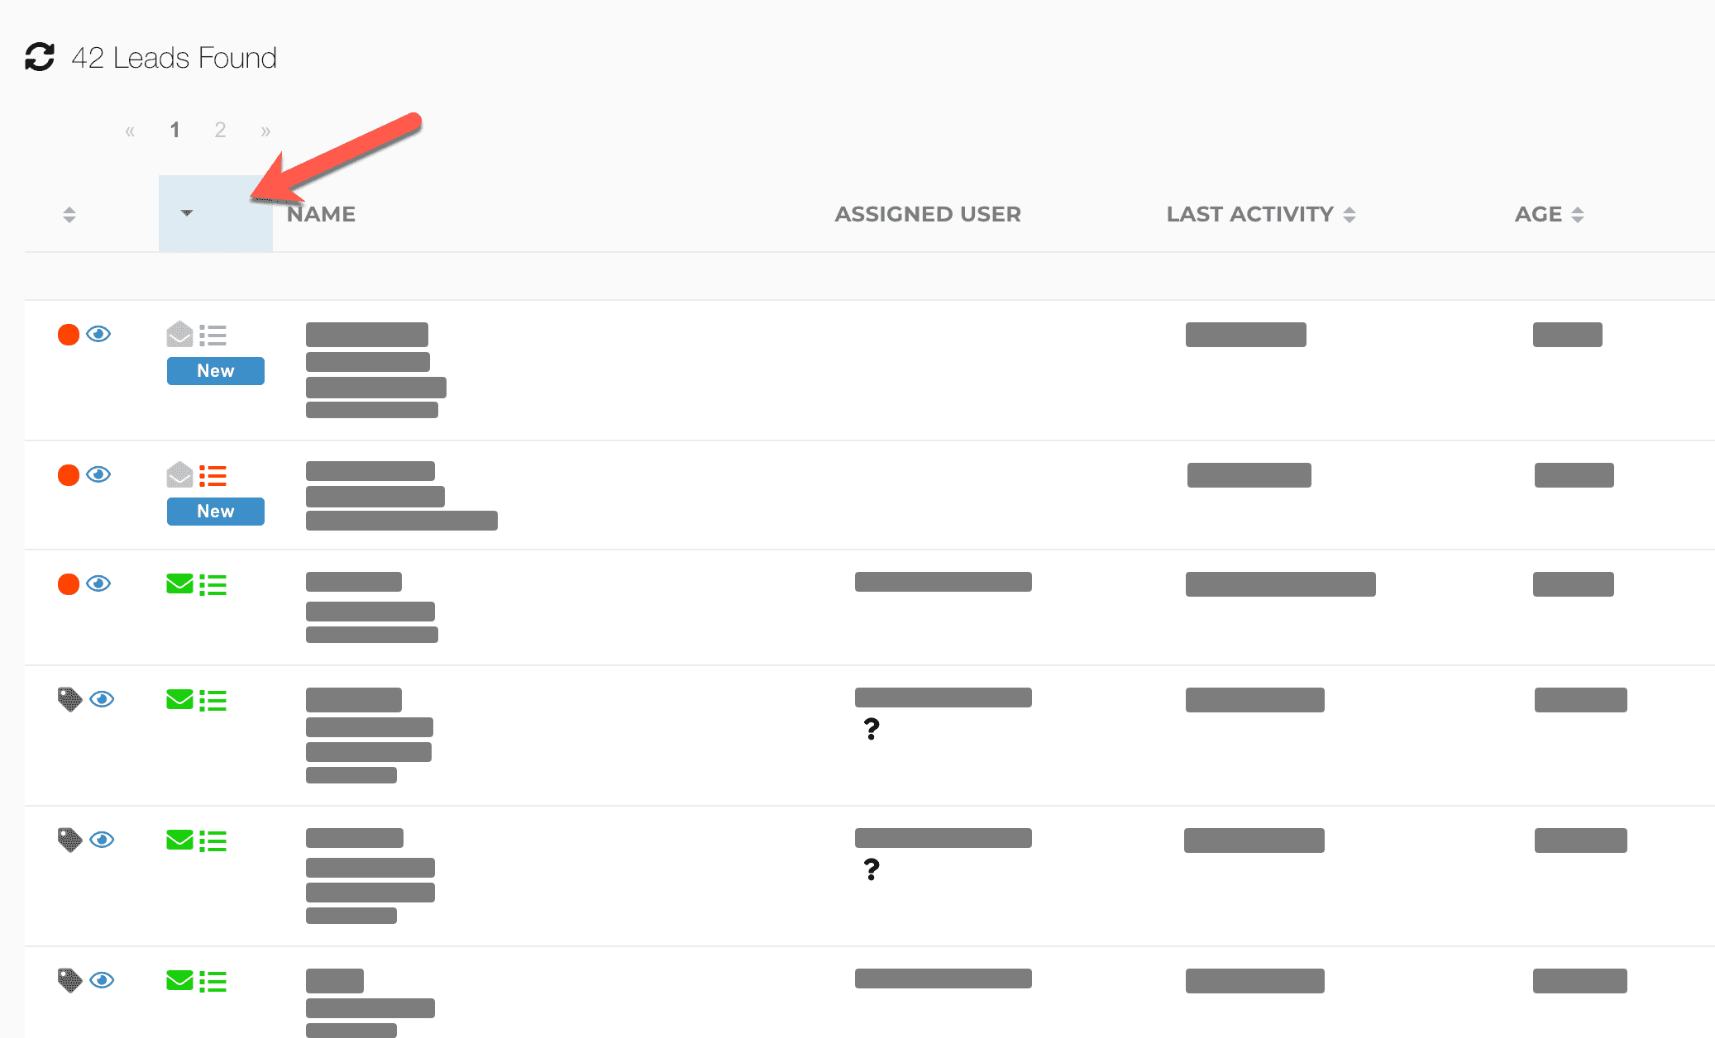Click red list icon in second lead row
The image size is (1715, 1038).
(213, 476)
